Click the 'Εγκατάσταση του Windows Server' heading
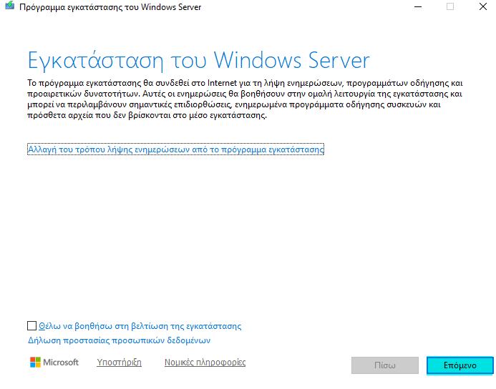The width and height of the screenshot is (496, 389). (x=199, y=60)
